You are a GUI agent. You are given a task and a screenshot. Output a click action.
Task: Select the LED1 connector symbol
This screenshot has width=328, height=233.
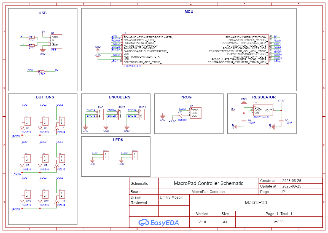pyautogui.click(x=106, y=156)
